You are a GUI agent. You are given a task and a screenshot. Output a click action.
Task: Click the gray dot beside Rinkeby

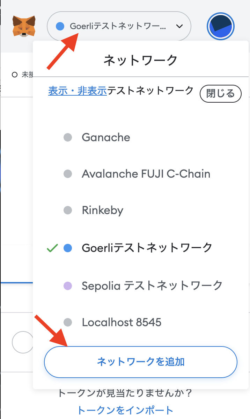pos(68,210)
